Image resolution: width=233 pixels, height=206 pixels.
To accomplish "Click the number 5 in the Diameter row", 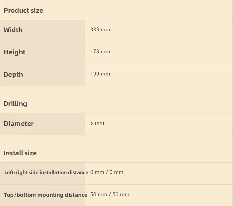I will point(92,123).
